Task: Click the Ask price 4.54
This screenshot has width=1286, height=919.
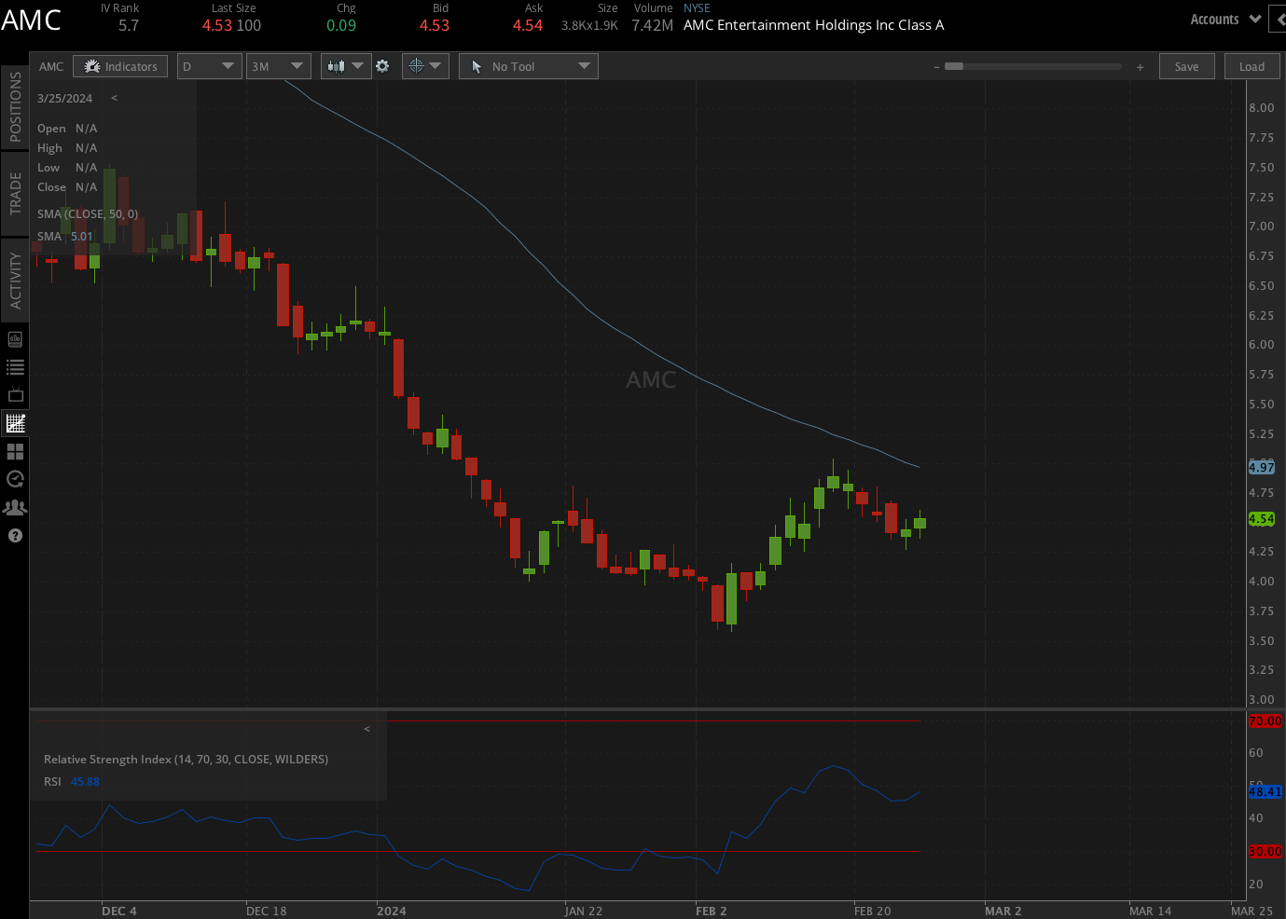Action: click(528, 25)
